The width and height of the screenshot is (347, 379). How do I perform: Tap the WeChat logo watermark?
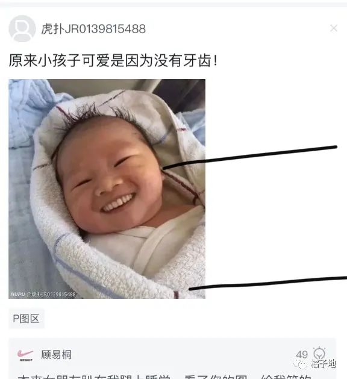point(300,363)
